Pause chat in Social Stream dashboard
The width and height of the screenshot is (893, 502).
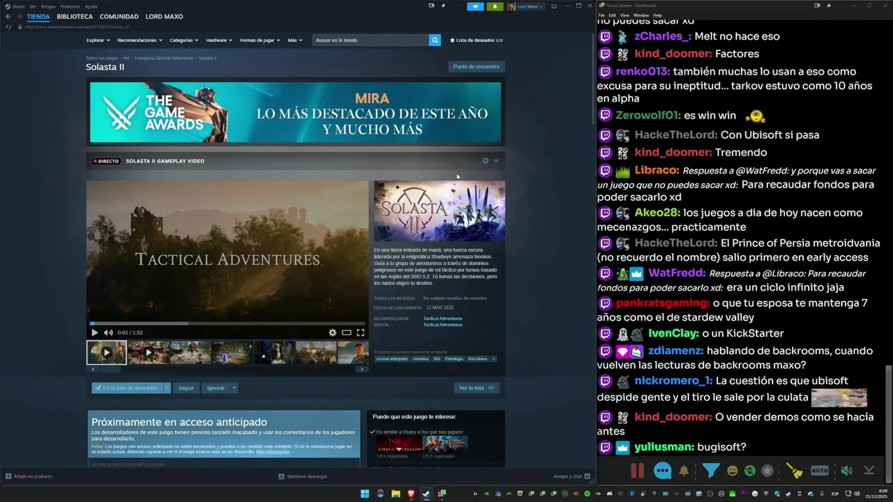637,471
